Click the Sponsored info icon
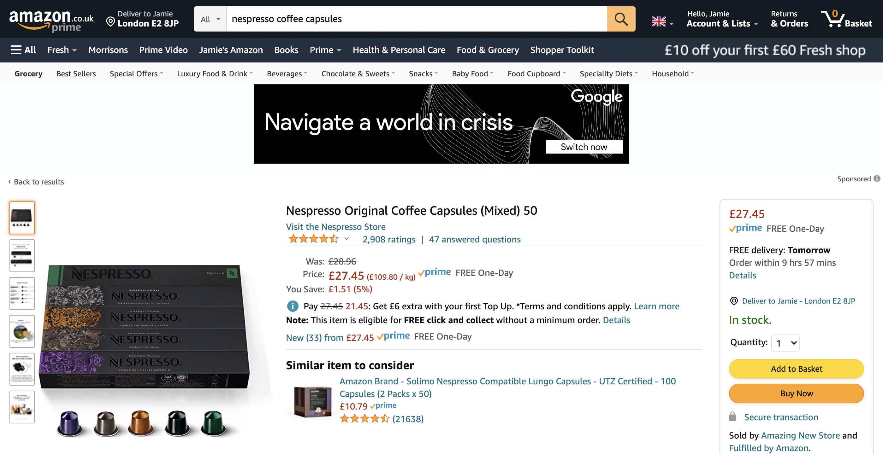 [876, 178]
